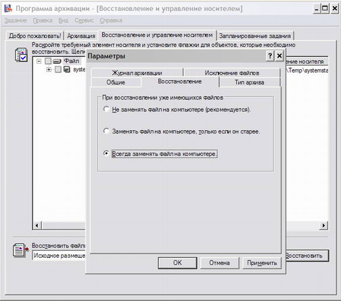This screenshot has width=341, height=301.
Task: Close the Параметры dialog with X
Action: 279,56
